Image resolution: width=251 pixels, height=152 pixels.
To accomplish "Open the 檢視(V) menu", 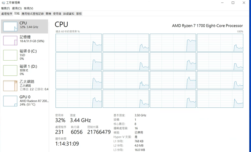I will 29,8.
